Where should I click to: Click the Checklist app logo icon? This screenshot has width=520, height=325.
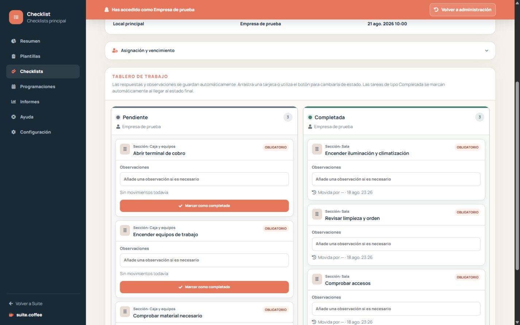coord(16,17)
